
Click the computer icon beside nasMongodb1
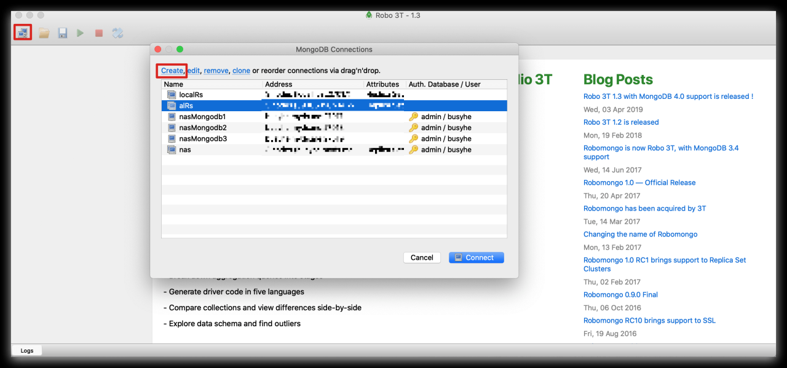(172, 117)
